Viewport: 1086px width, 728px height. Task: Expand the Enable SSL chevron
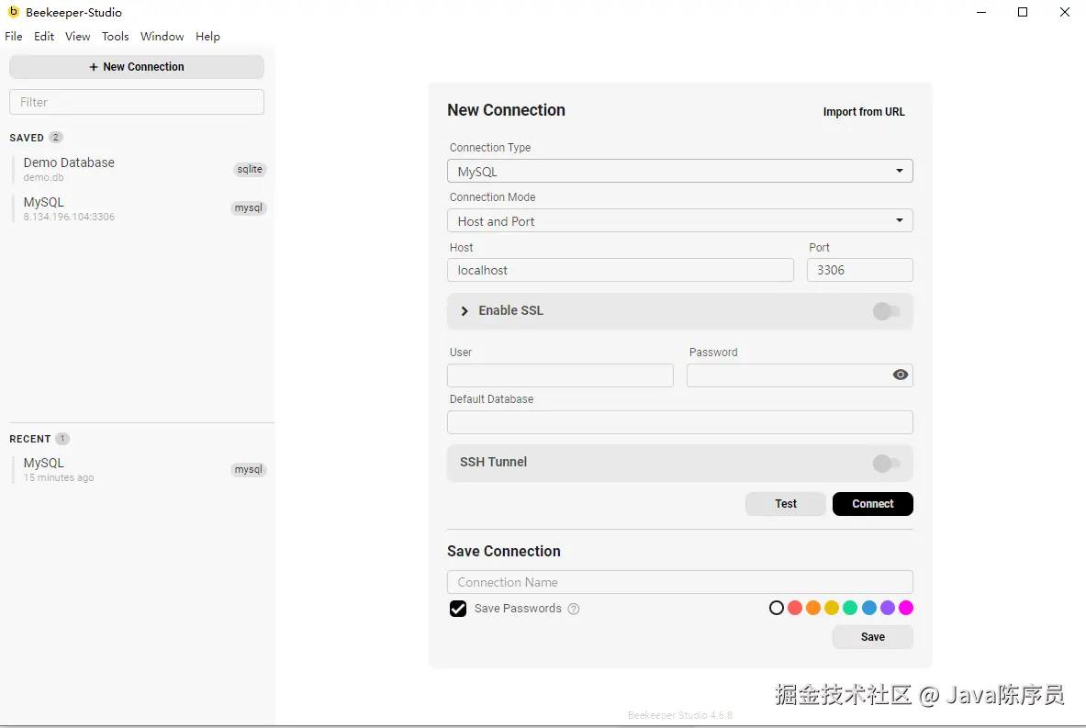464,311
